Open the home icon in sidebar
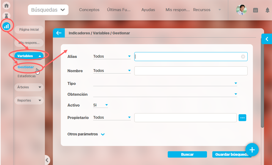 6,6
